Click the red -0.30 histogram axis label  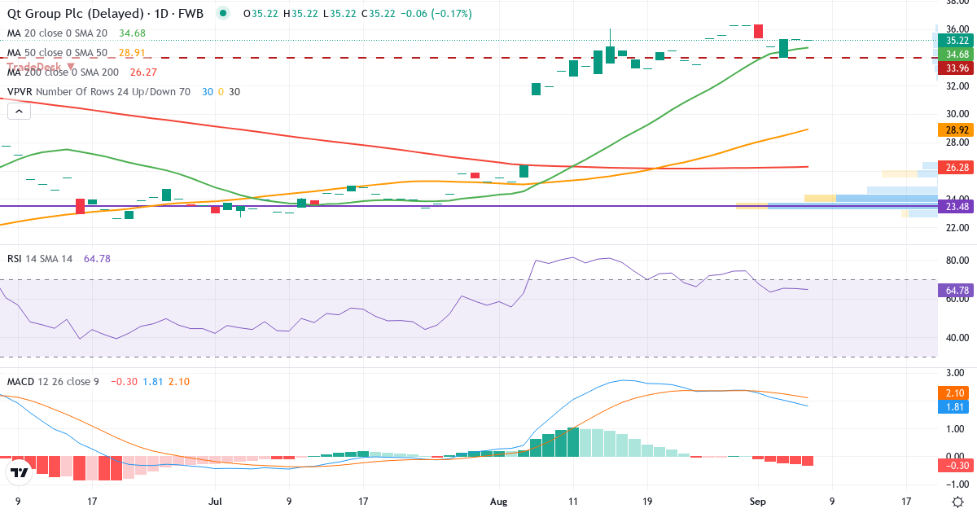[957, 465]
